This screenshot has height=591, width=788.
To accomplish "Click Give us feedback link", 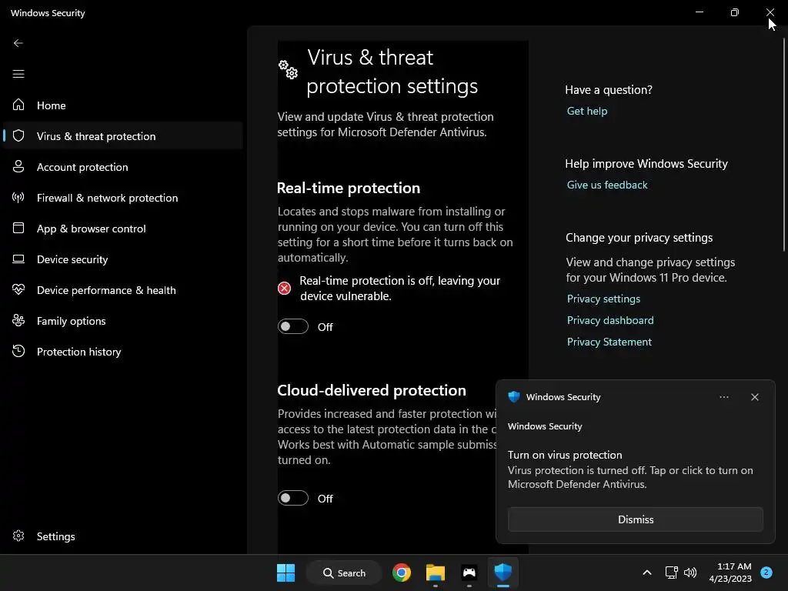I will (x=607, y=185).
